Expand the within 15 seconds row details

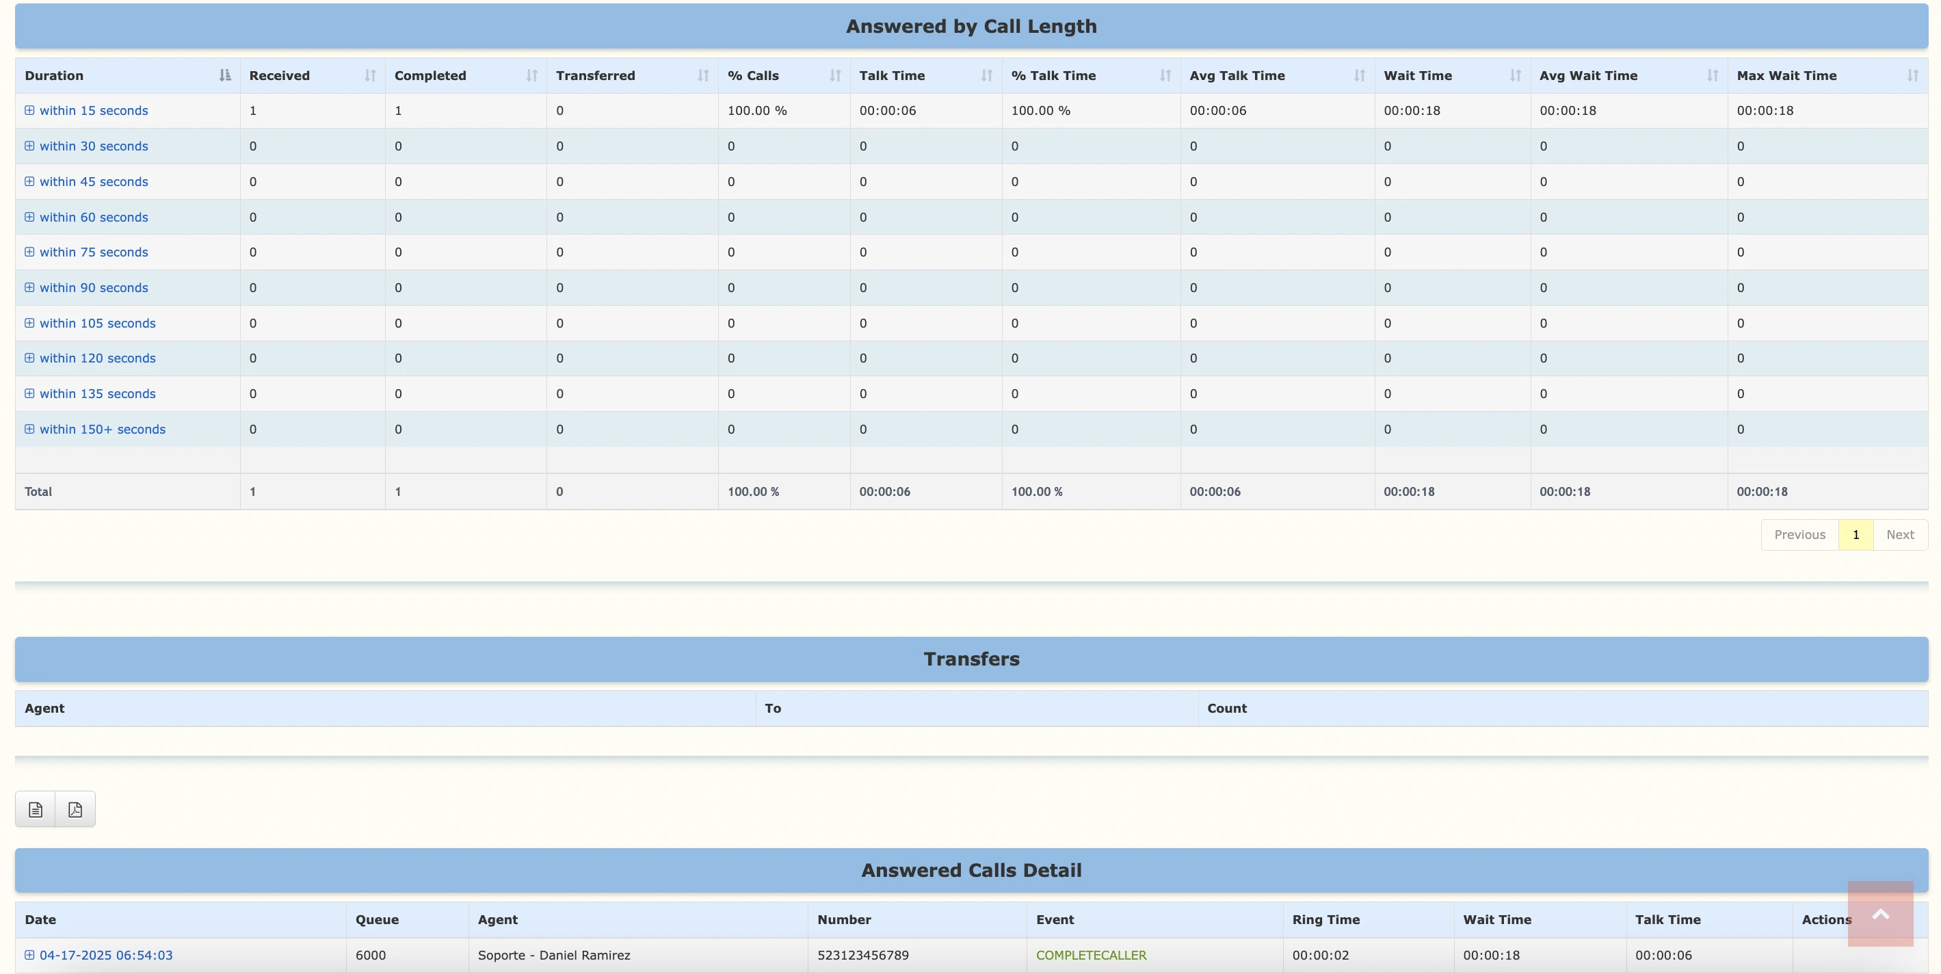[x=29, y=110]
